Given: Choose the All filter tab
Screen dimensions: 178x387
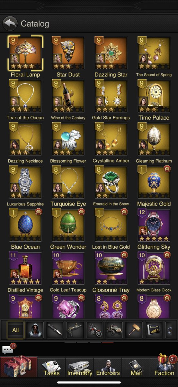Looking at the screenshot, I should pos(15,330).
